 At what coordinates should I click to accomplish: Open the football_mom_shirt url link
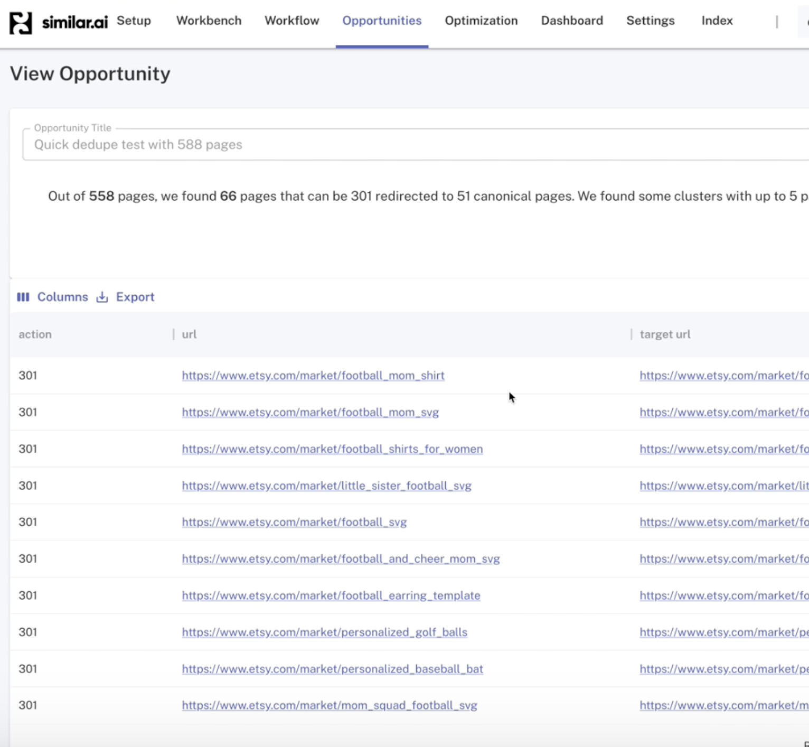313,376
